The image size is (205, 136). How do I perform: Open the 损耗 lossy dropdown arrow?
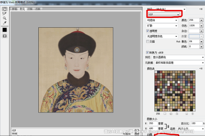pos(201,46)
